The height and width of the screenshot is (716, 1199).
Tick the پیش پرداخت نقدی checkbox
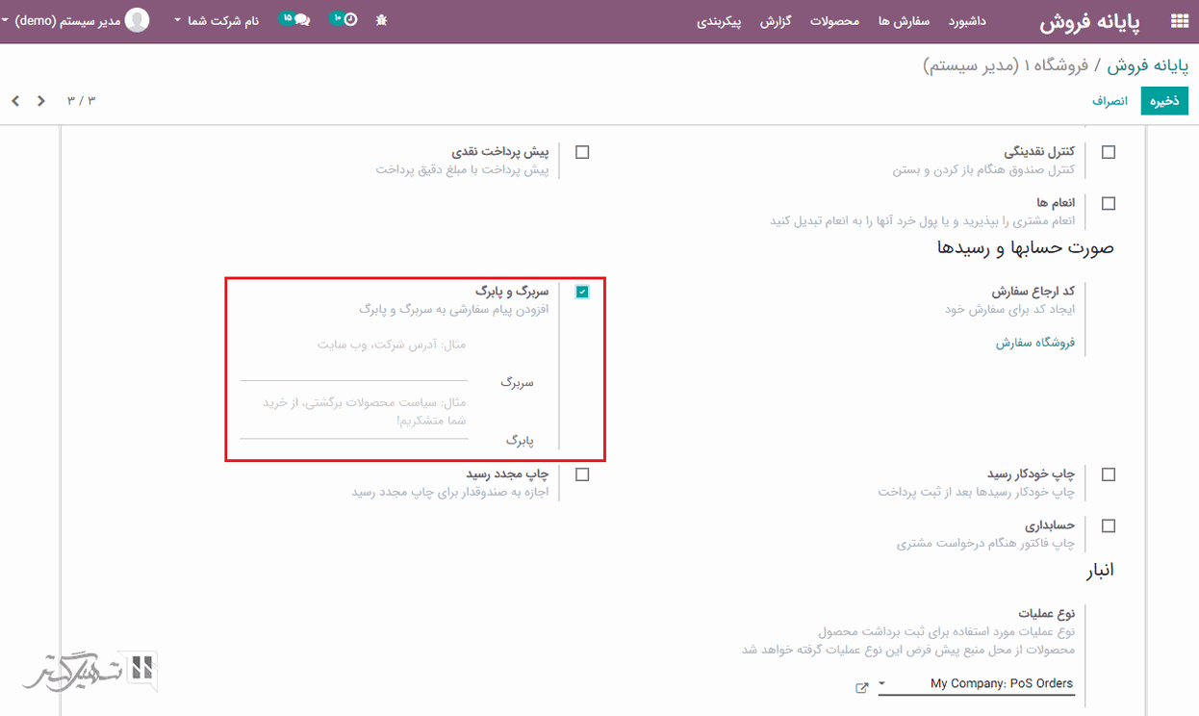[582, 152]
